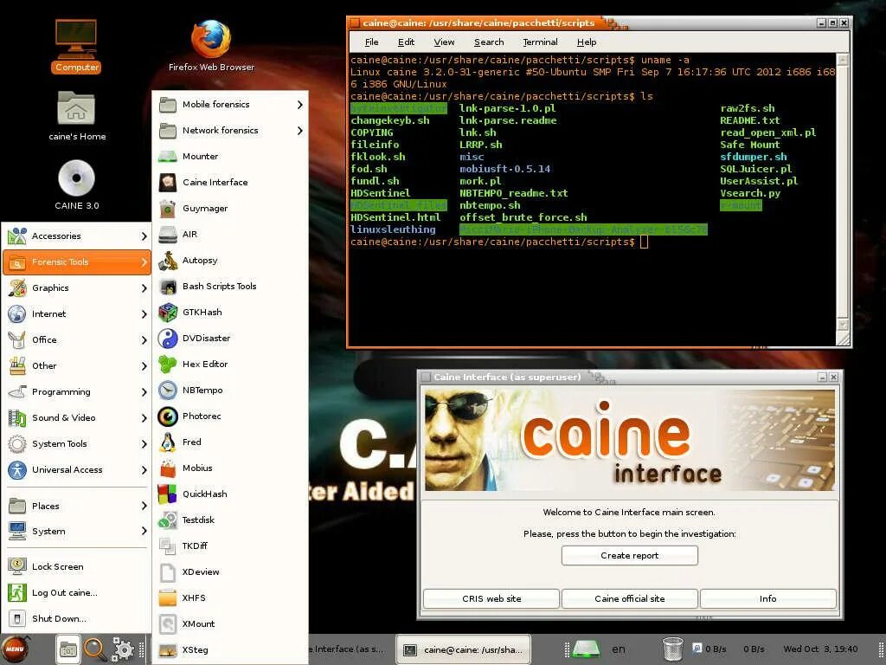
Task: Select the Forensic Tools category
Action: (77, 261)
